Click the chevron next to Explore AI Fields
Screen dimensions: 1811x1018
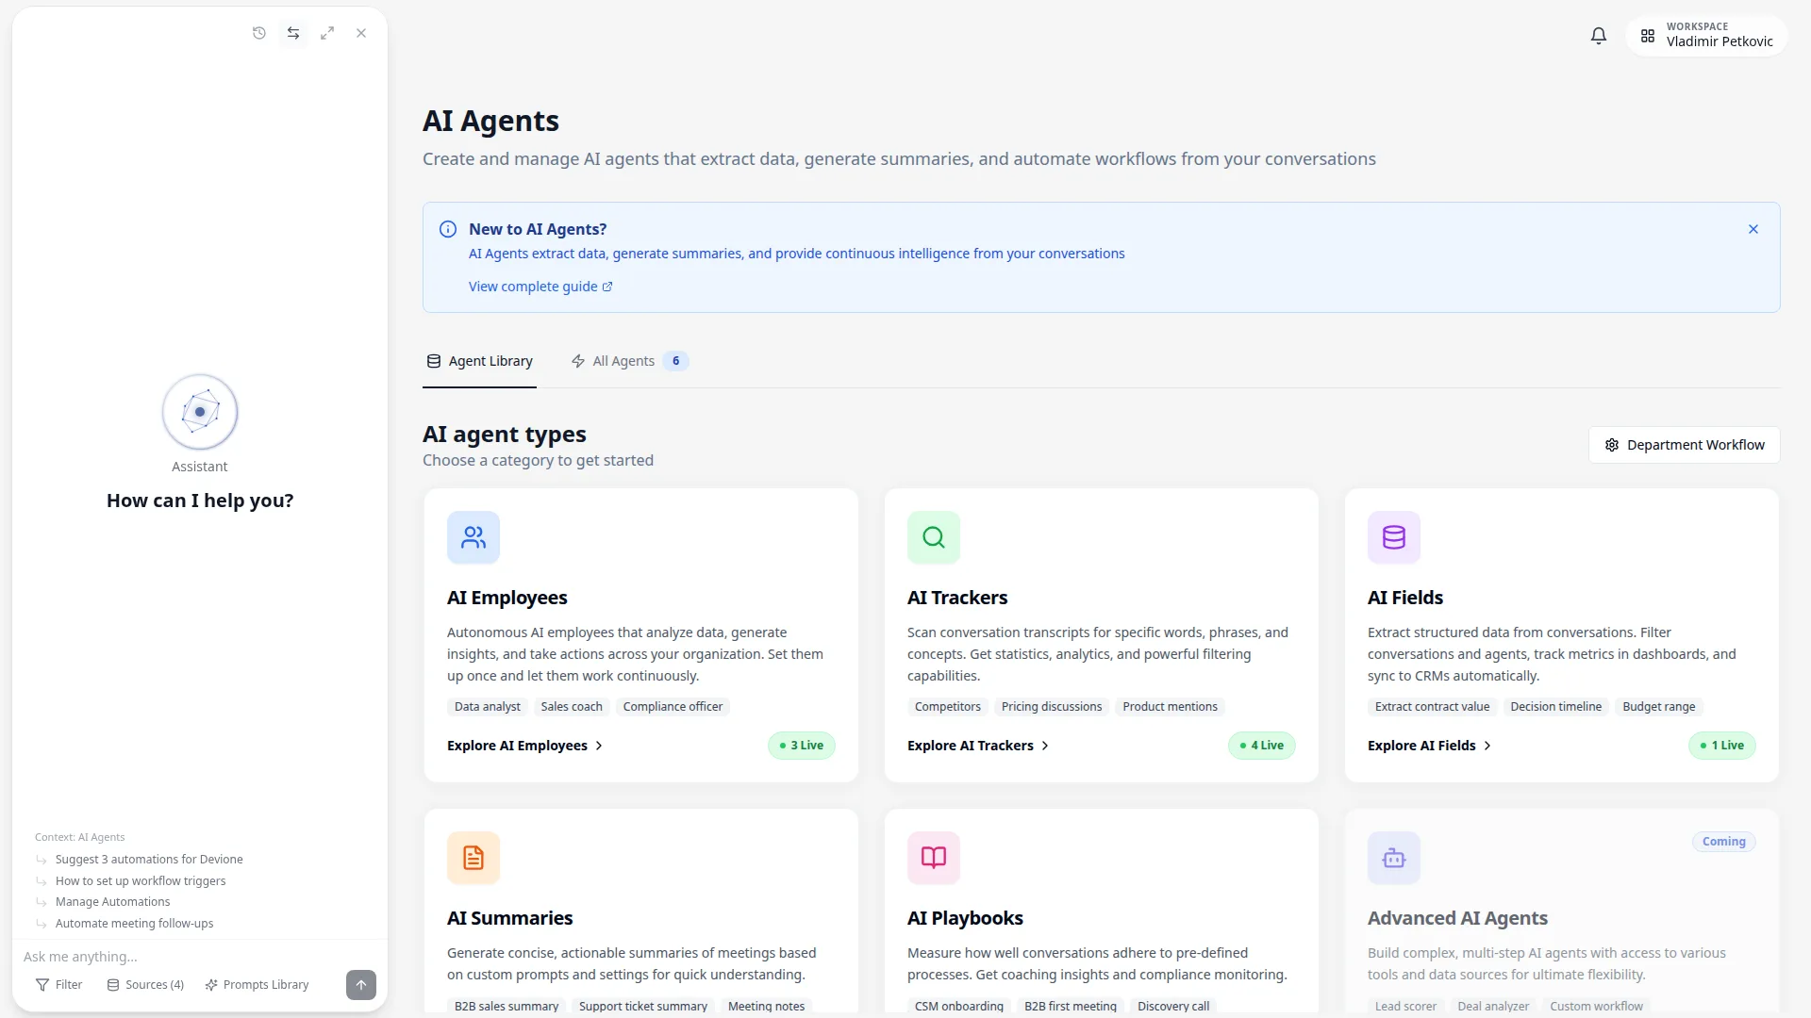pos(1487,746)
